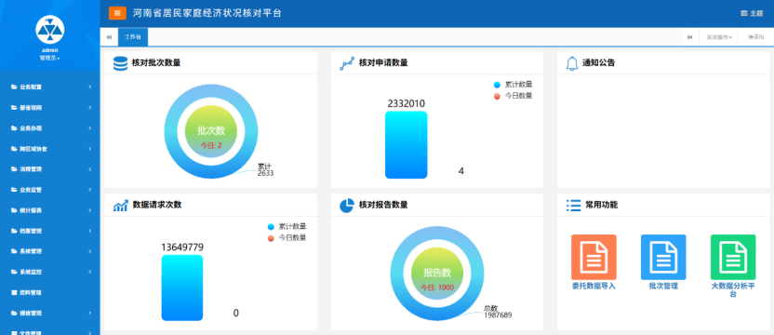Image resolution: width=774 pixels, height=335 pixels.
Task: Click the tab-scroll right double-arrow button
Action: coord(690,37)
